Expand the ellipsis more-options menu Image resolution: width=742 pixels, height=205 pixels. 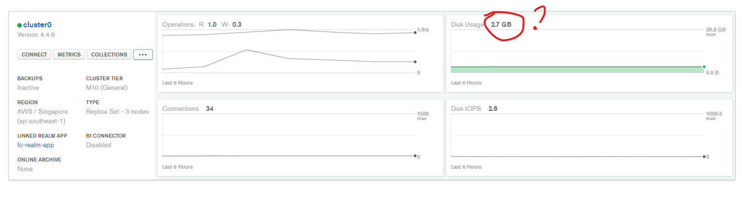click(x=143, y=54)
